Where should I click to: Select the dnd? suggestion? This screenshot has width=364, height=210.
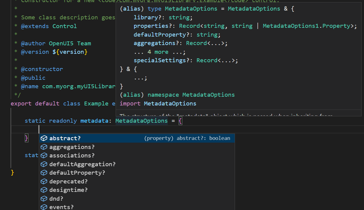[137, 199]
